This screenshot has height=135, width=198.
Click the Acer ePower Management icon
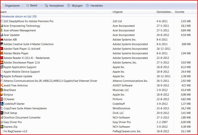2,30
